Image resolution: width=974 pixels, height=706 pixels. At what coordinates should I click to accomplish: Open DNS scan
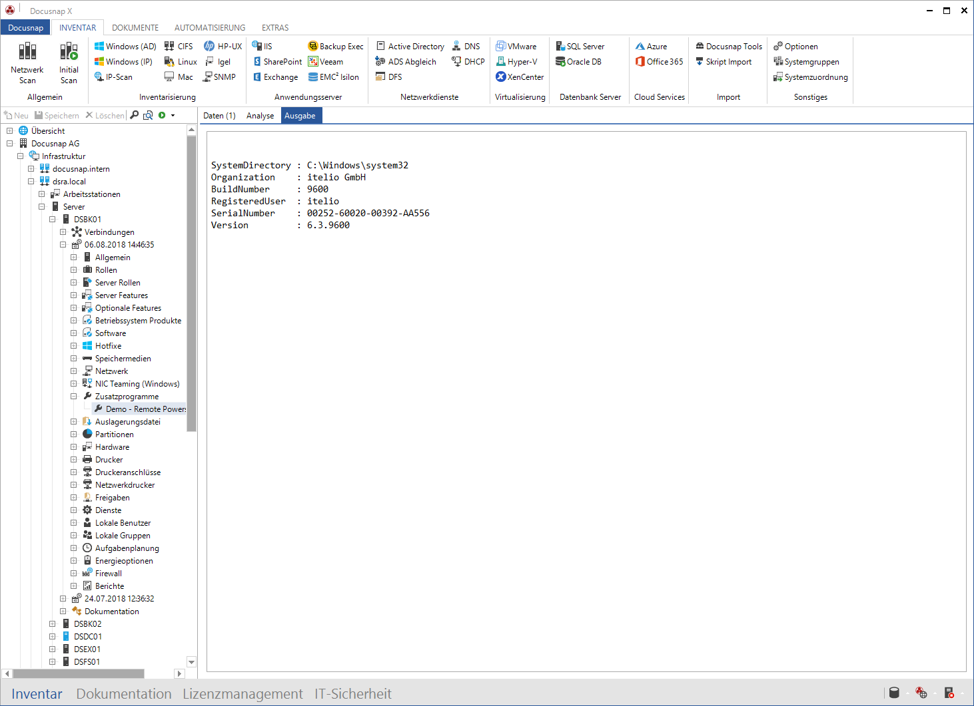pos(466,46)
